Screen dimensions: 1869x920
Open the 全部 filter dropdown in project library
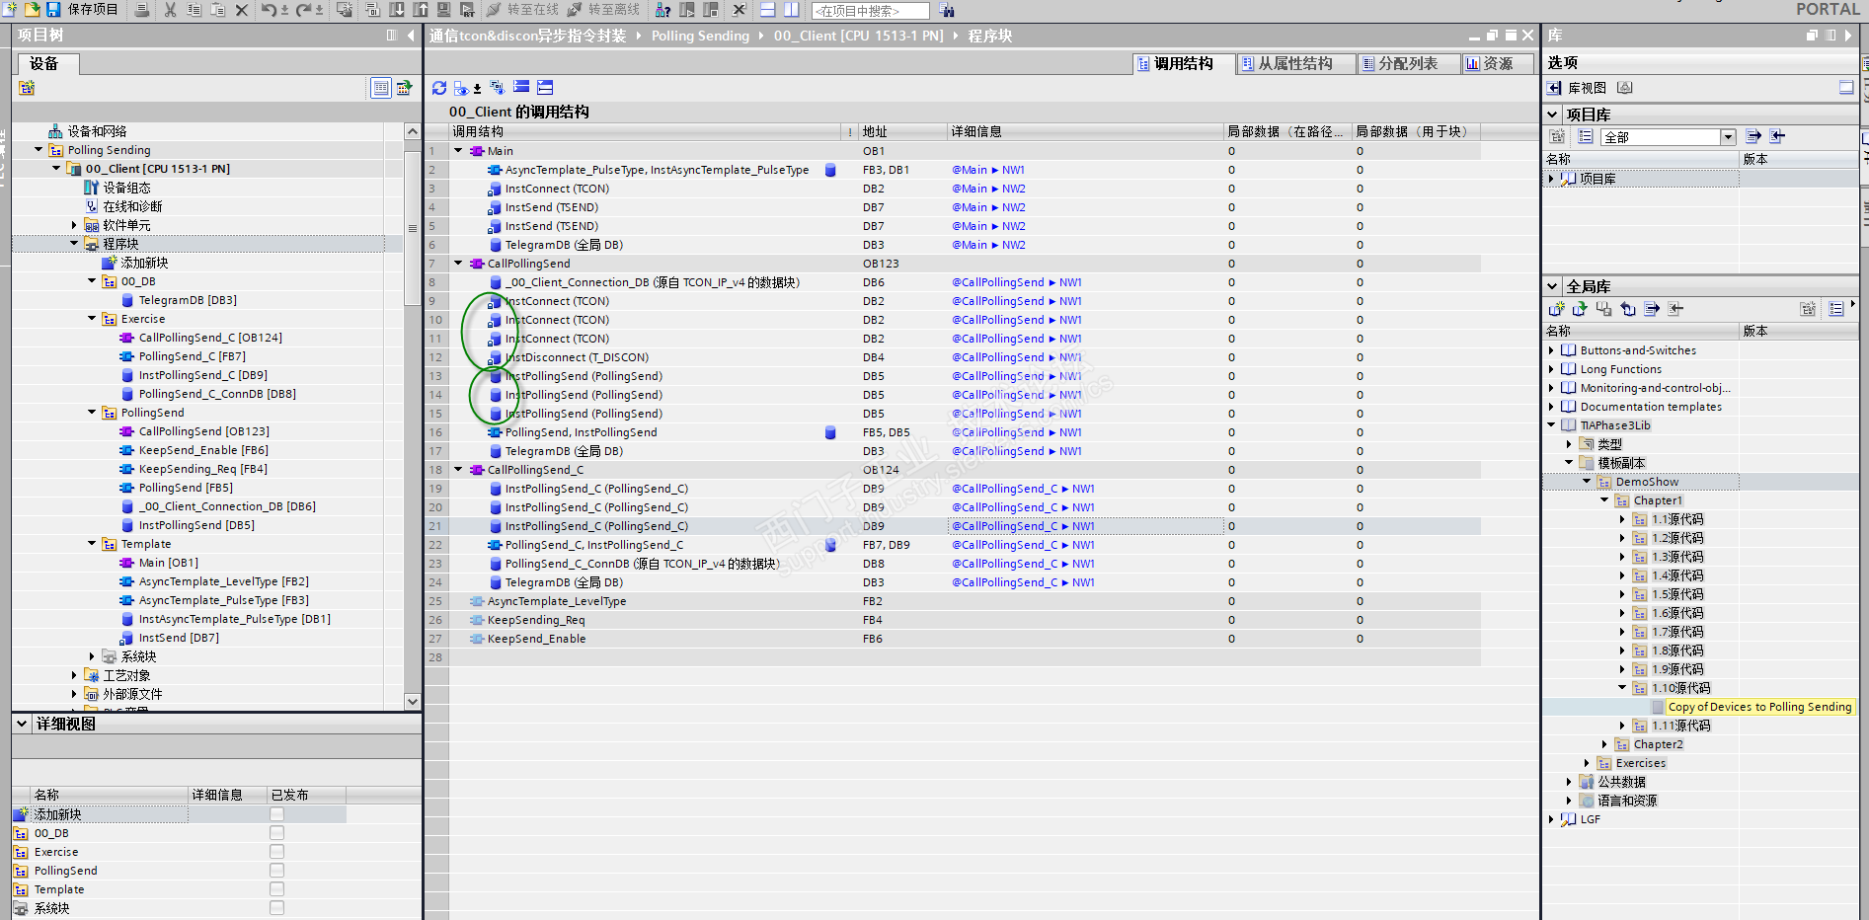[x=1728, y=137]
